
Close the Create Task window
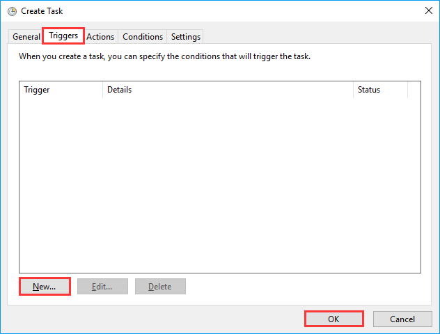[428, 10]
